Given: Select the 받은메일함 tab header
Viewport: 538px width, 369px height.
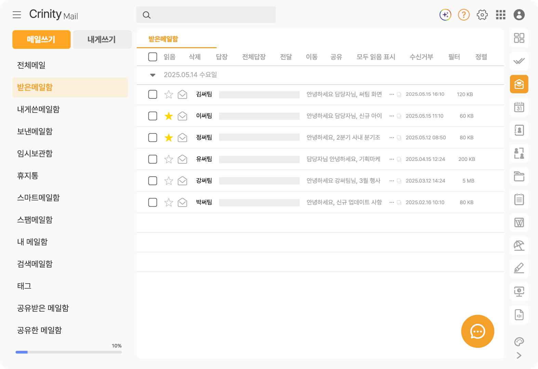Looking at the screenshot, I should [163, 39].
